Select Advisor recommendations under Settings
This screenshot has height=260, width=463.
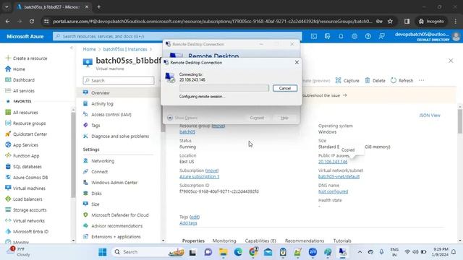(117, 226)
